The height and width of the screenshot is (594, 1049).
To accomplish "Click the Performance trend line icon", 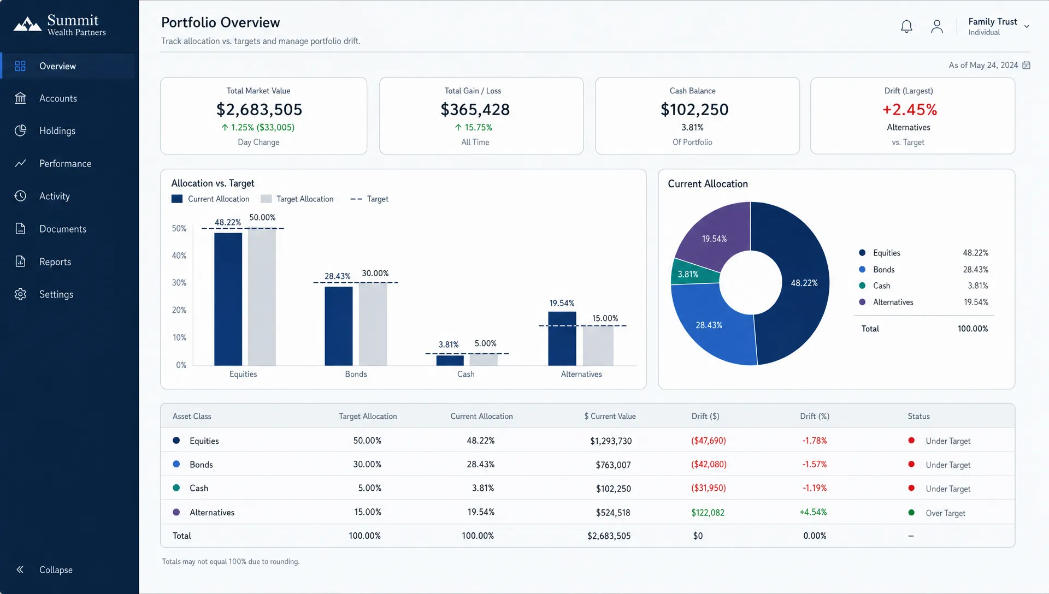I will [x=20, y=163].
